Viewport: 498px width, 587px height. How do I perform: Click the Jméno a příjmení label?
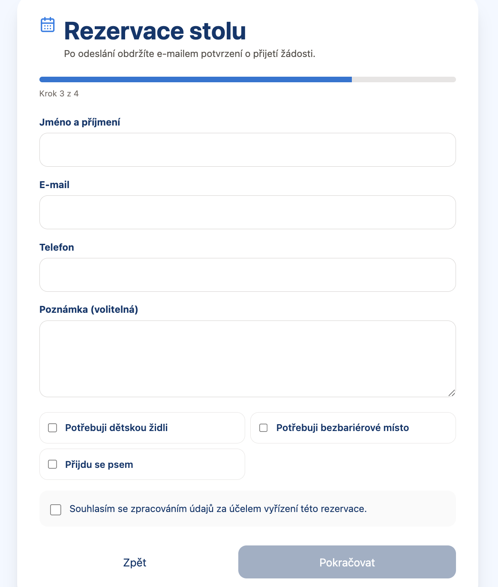click(x=80, y=122)
